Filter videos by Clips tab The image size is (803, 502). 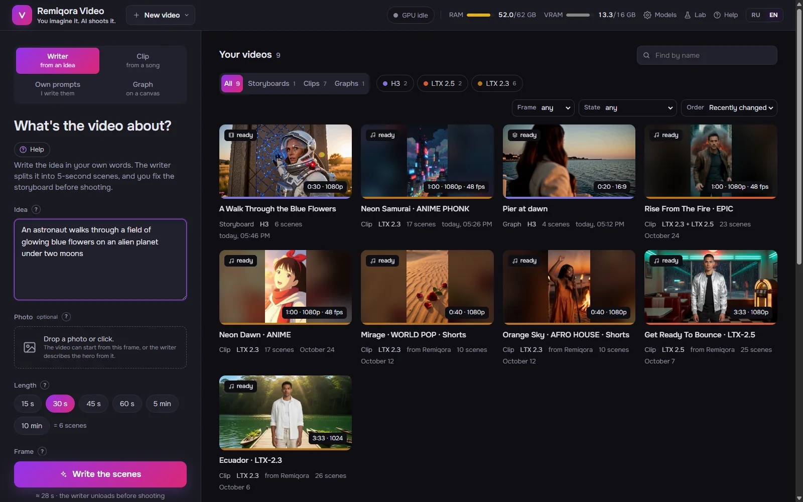[315, 83]
